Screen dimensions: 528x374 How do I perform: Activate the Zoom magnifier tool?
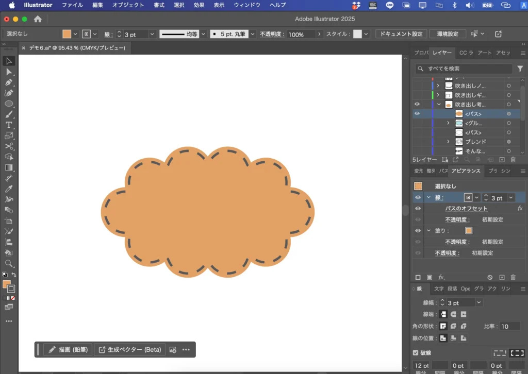[x=9, y=263]
